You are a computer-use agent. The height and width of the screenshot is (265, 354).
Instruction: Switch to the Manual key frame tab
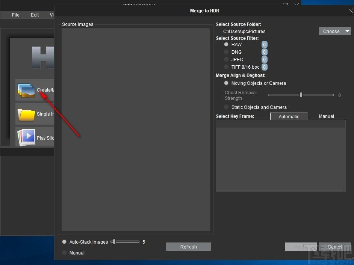point(327,116)
